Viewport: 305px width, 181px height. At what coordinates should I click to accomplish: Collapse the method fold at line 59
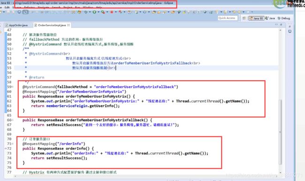coord(13,87)
